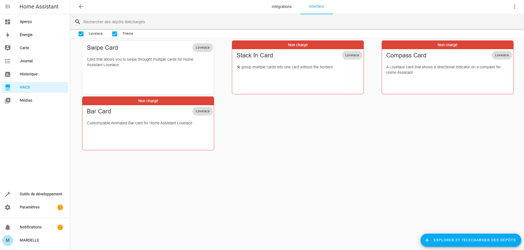Image resolution: width=524 pixels, height=250 pixels.
Task: Open the Aperçu dashboard icon
Action: pyautogui.click(x=8, y=22)
